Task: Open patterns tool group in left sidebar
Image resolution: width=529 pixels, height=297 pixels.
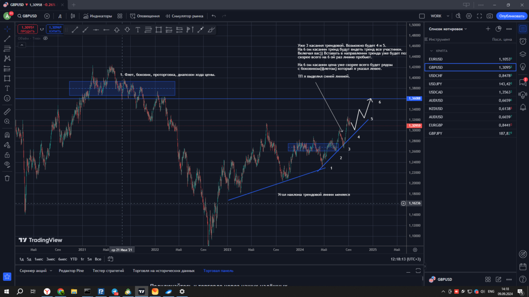Action: [x=7, y=59]
